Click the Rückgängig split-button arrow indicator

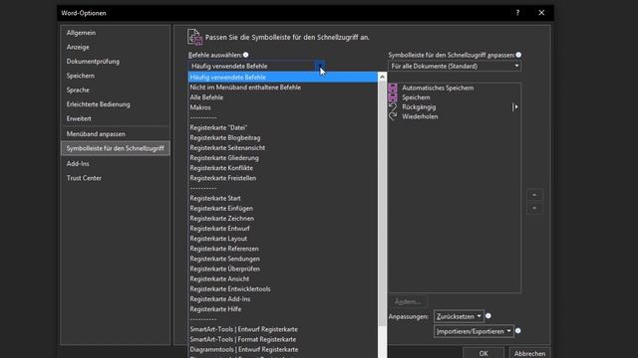[x=515, y=106]
